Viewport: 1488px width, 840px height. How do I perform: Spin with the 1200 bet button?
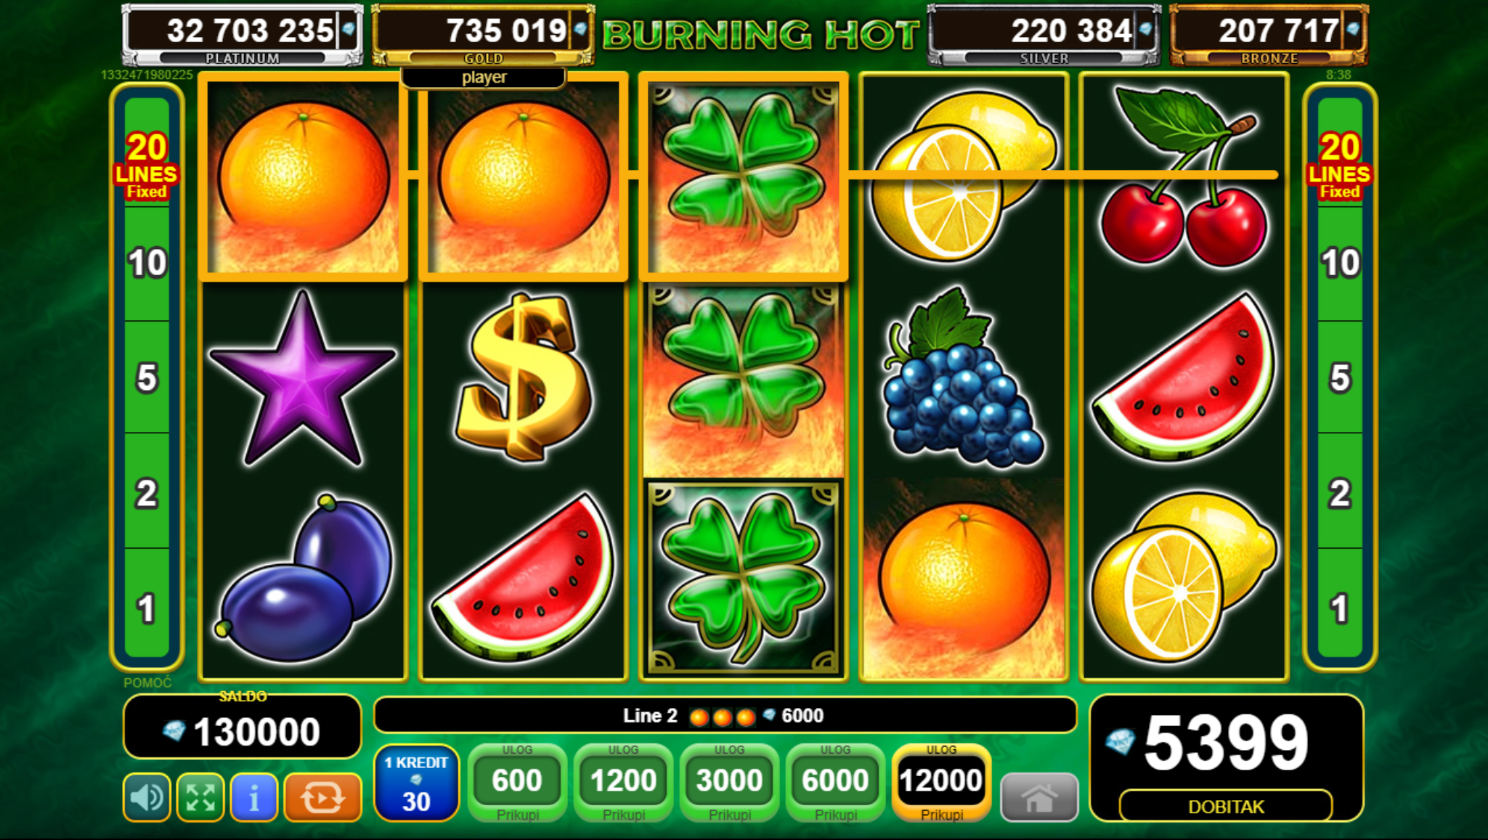(x=623, y=783)
